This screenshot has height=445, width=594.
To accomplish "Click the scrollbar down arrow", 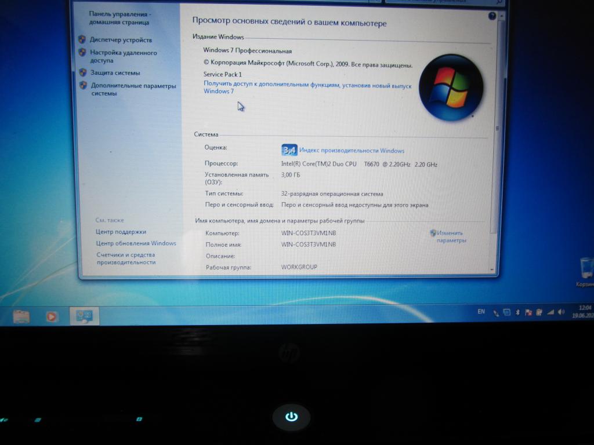I will coord(492,270).
